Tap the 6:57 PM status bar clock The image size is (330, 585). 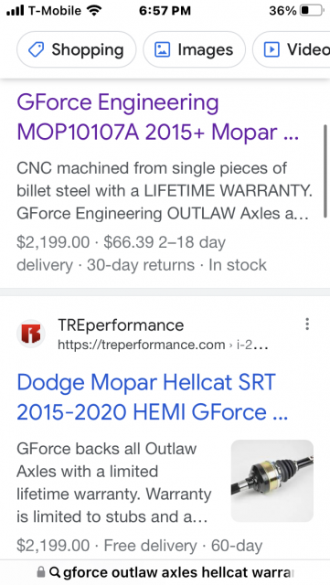point(165,11)
